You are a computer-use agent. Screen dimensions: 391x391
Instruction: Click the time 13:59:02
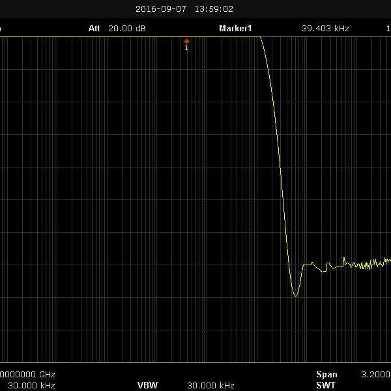pyautogui.click(x=213, y=9)
